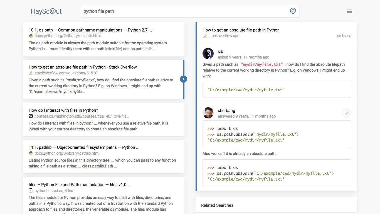Open 'How do I interact with files' result
380x214 pixels.
click(x=63, y=110)
